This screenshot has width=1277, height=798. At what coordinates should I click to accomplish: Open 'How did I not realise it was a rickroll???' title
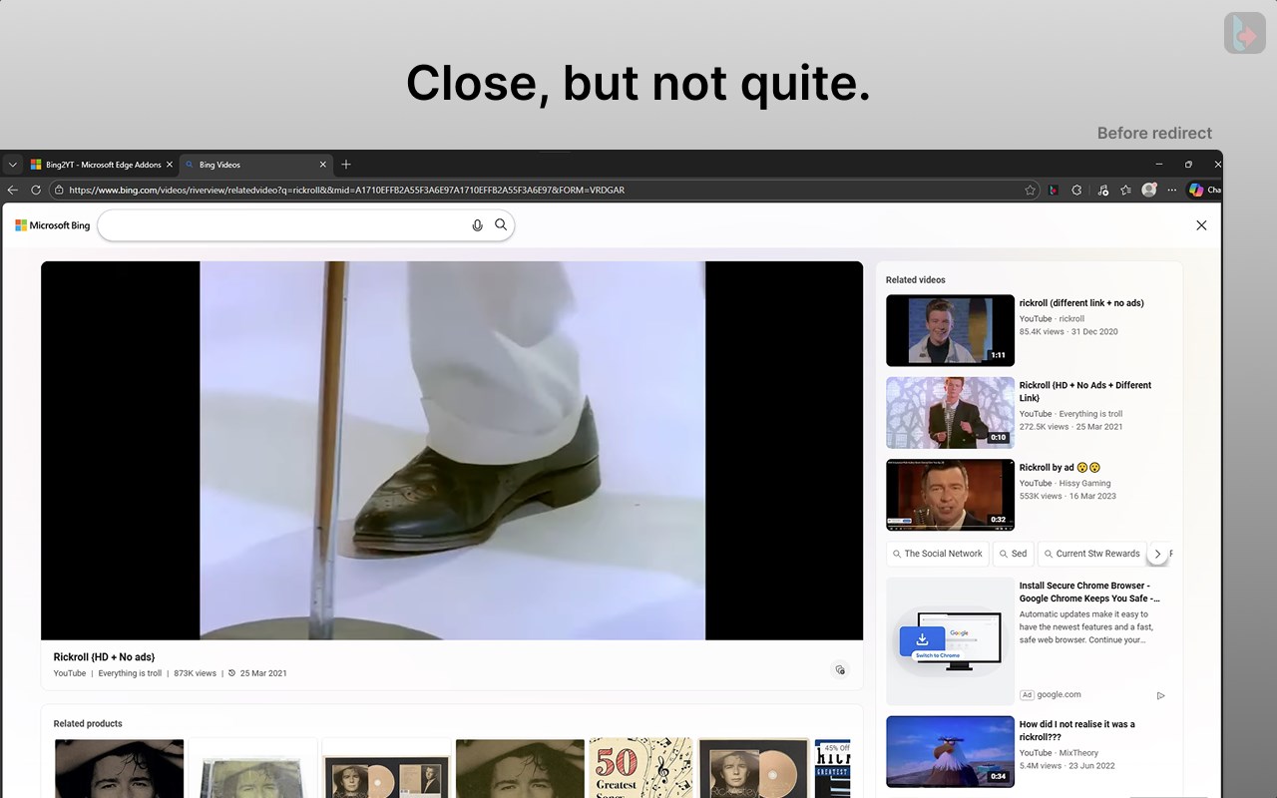click(1077, 731)
